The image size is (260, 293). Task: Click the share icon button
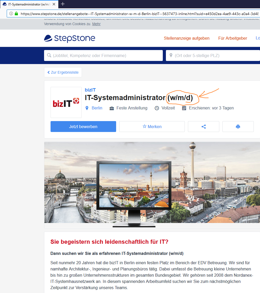pyautogui.click(x=203, y=127)
